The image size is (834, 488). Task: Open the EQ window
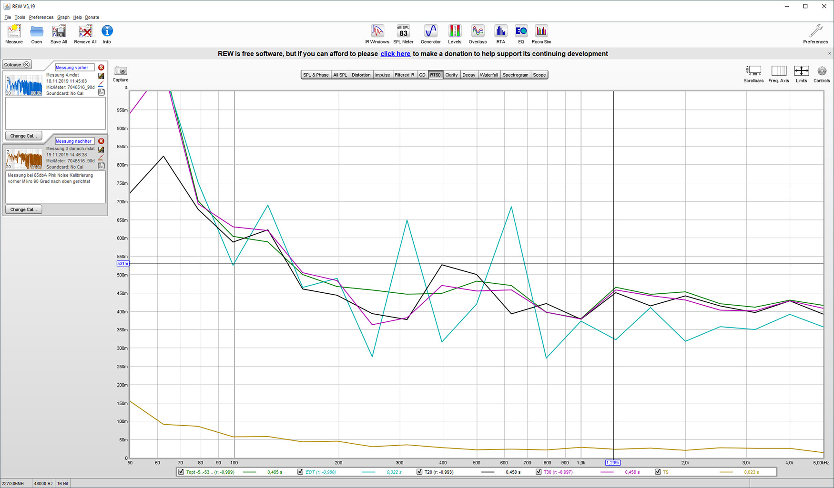point(521,31)
